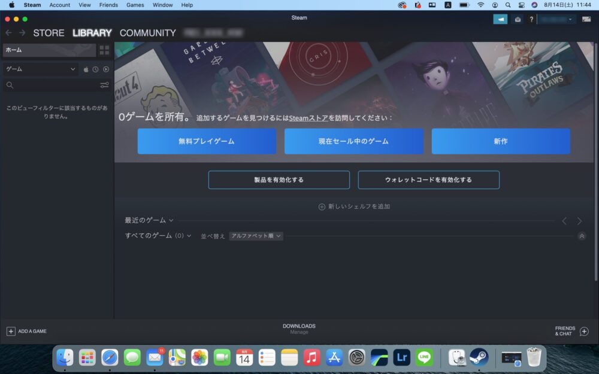
Task: Toggle the ready-to-play filter icon
Action: tap(106, 69)
